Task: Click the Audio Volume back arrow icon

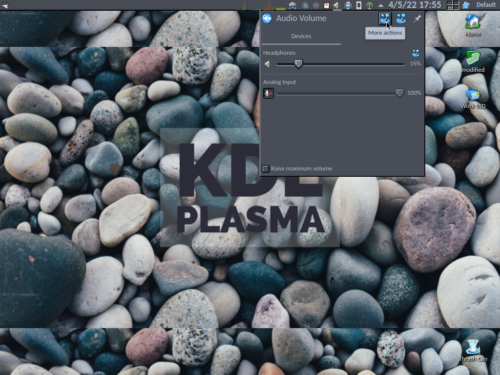Action: point(267,19)
